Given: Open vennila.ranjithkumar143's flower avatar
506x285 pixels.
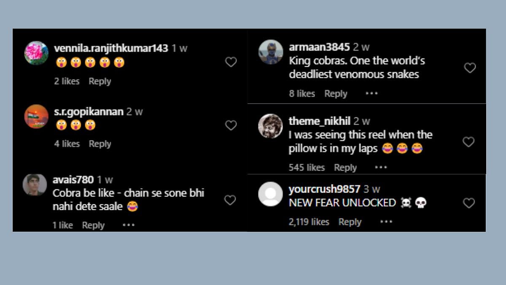Looking at the screenshot, I should pos(36,53).
